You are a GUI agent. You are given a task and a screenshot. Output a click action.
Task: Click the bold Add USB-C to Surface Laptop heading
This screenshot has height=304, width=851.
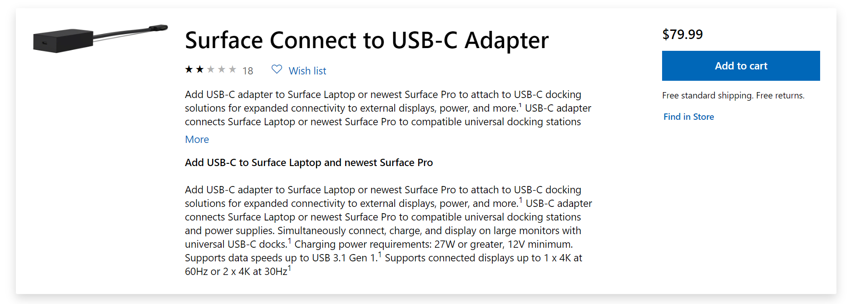309,162
